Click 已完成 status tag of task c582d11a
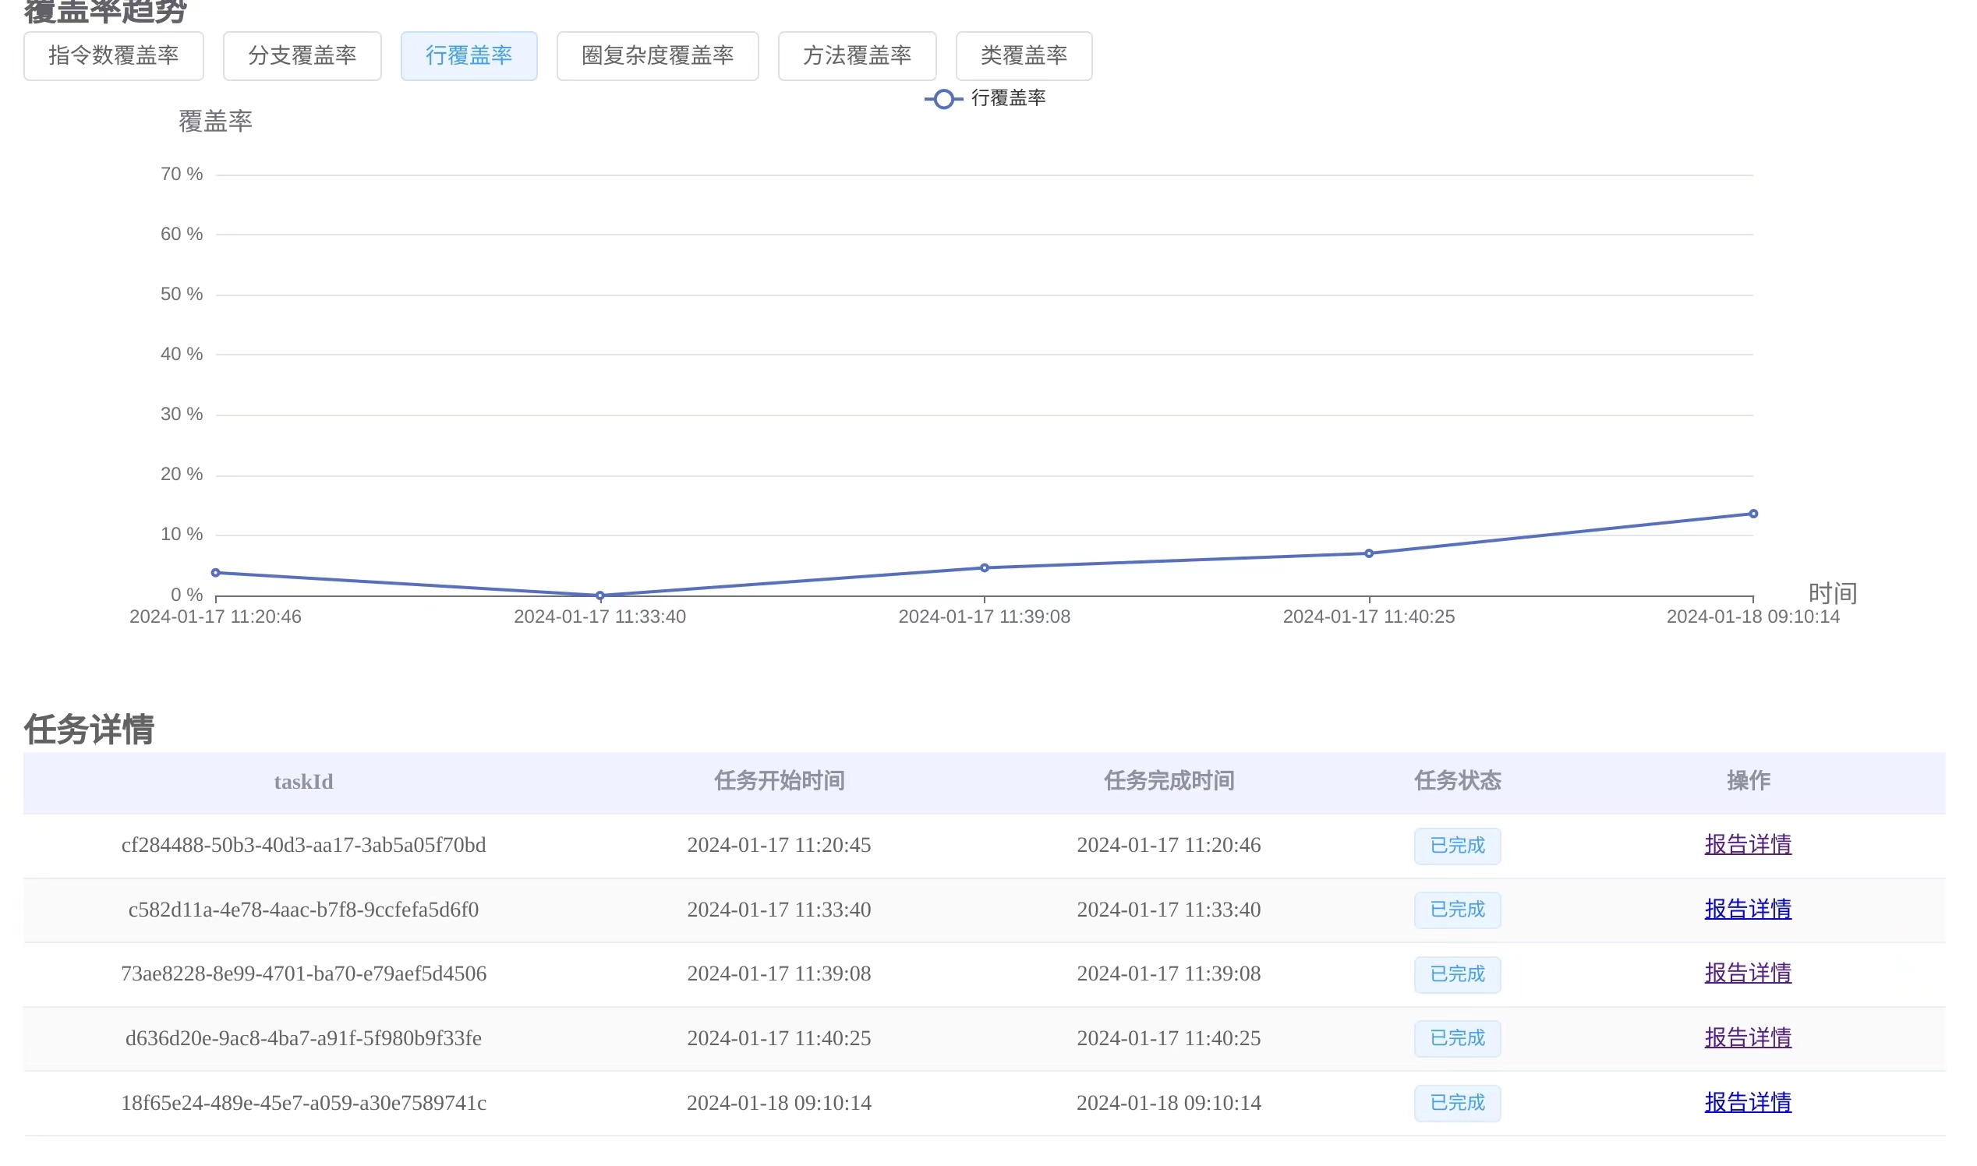 tap(1458, 910)
